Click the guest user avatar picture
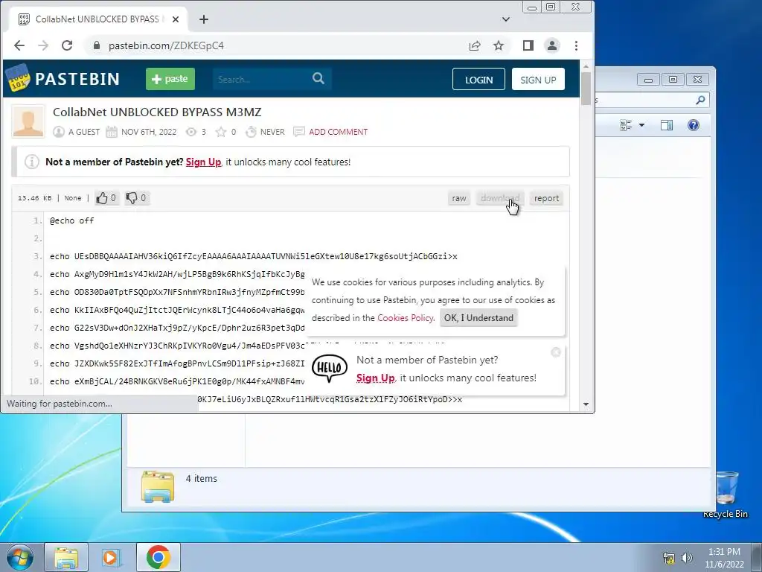Viewport: 762px width, 572px height. point(28,121)
